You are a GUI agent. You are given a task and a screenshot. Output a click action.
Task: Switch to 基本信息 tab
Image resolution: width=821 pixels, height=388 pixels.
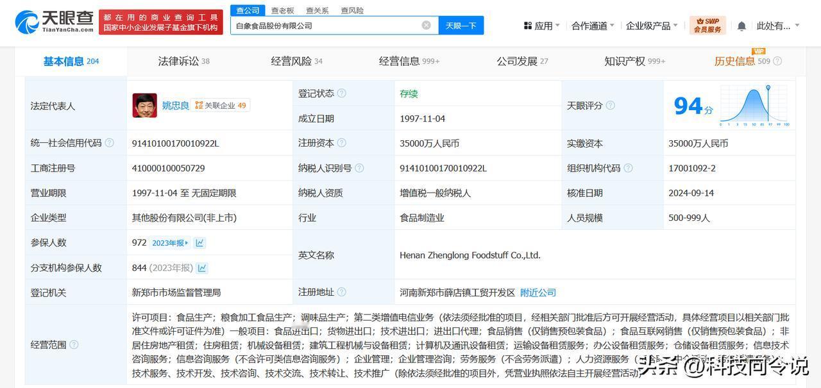click(71, 61)
